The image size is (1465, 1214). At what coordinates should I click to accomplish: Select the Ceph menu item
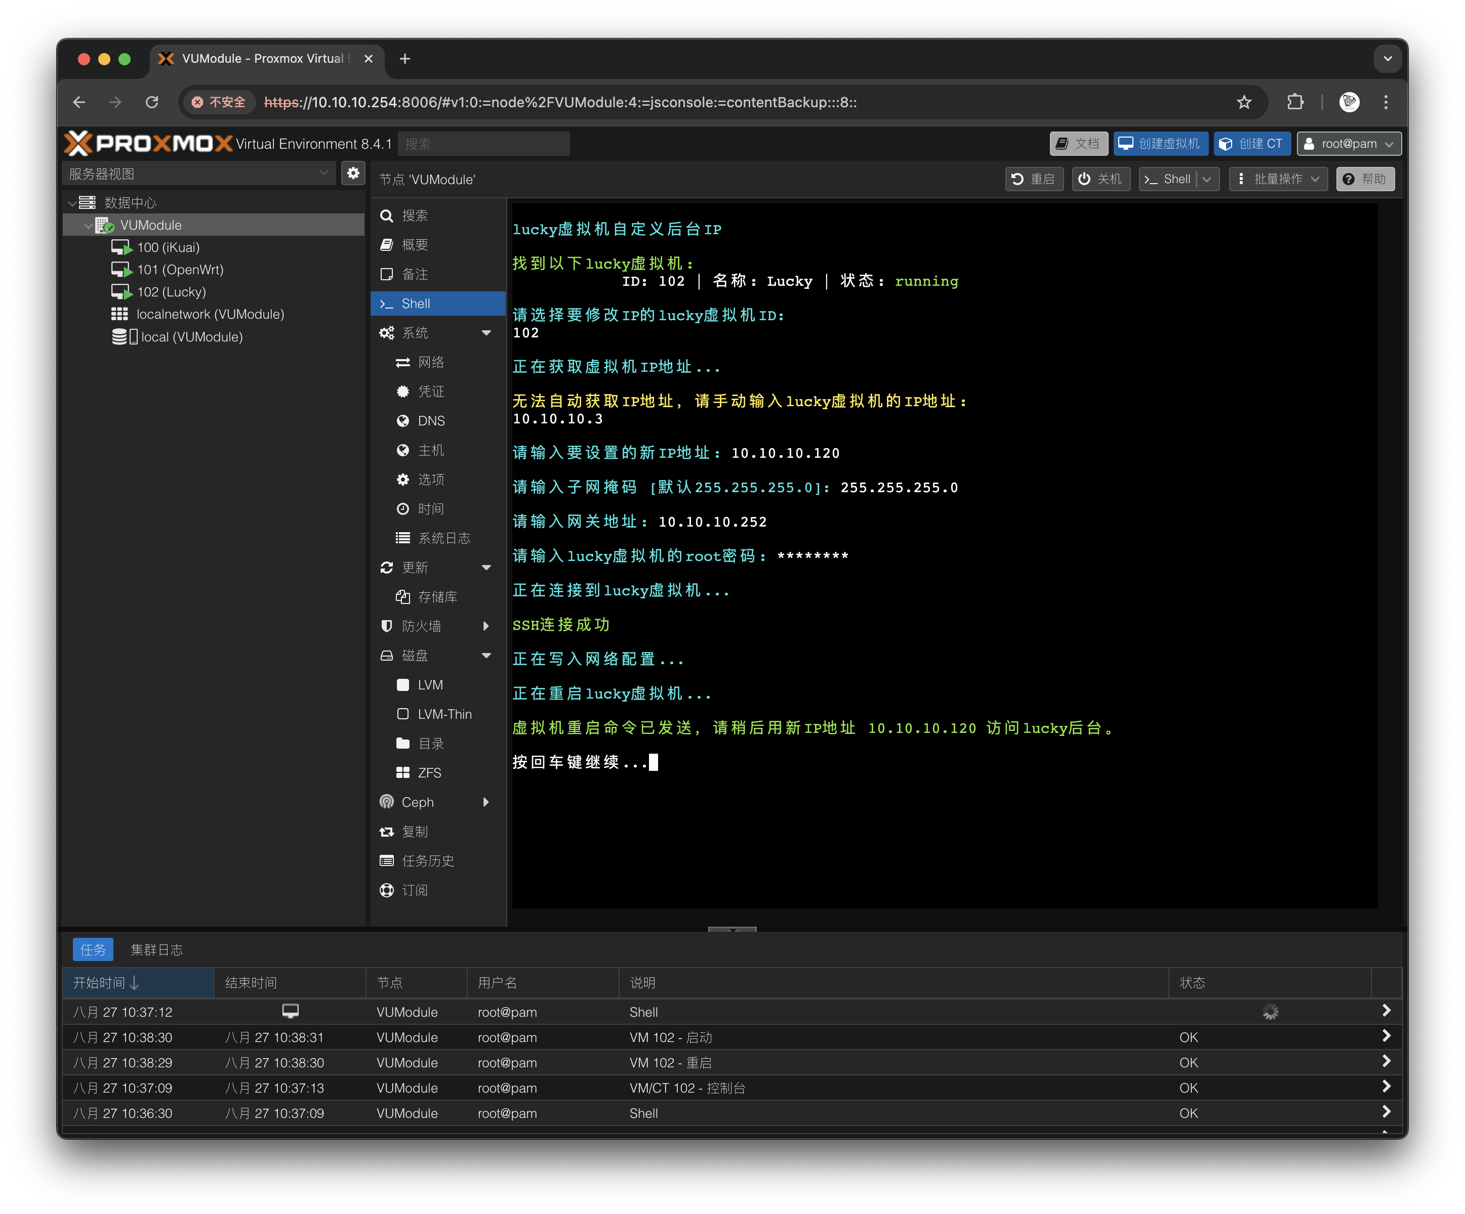[x=418, y=802]
